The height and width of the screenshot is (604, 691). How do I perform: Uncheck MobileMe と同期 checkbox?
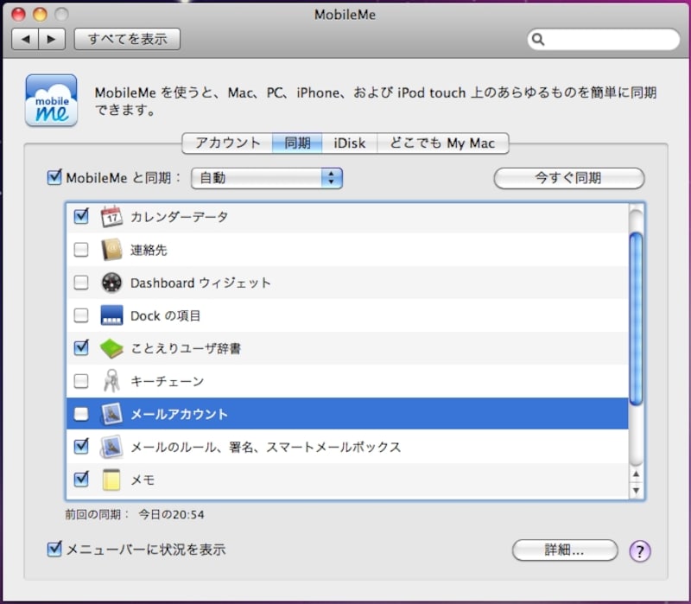pos(54,177)
